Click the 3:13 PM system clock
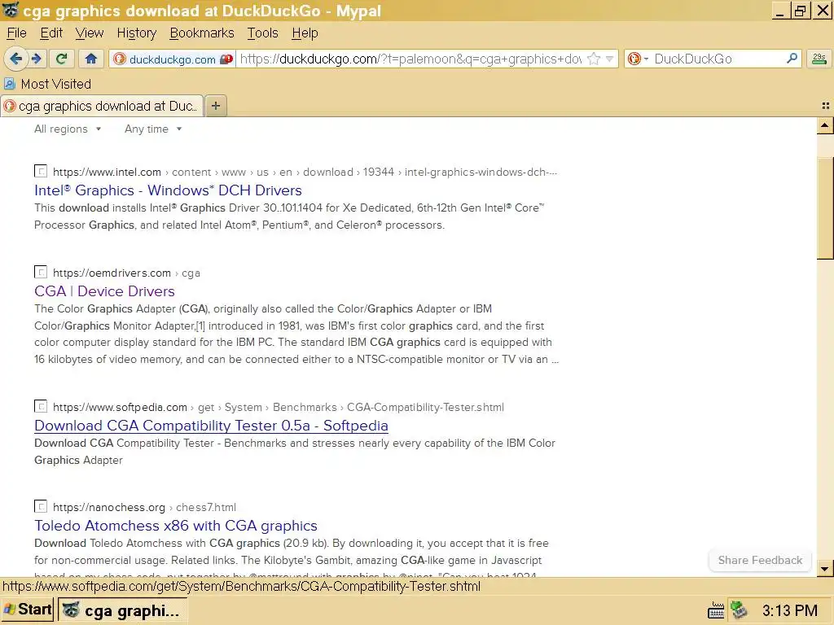 790,610
